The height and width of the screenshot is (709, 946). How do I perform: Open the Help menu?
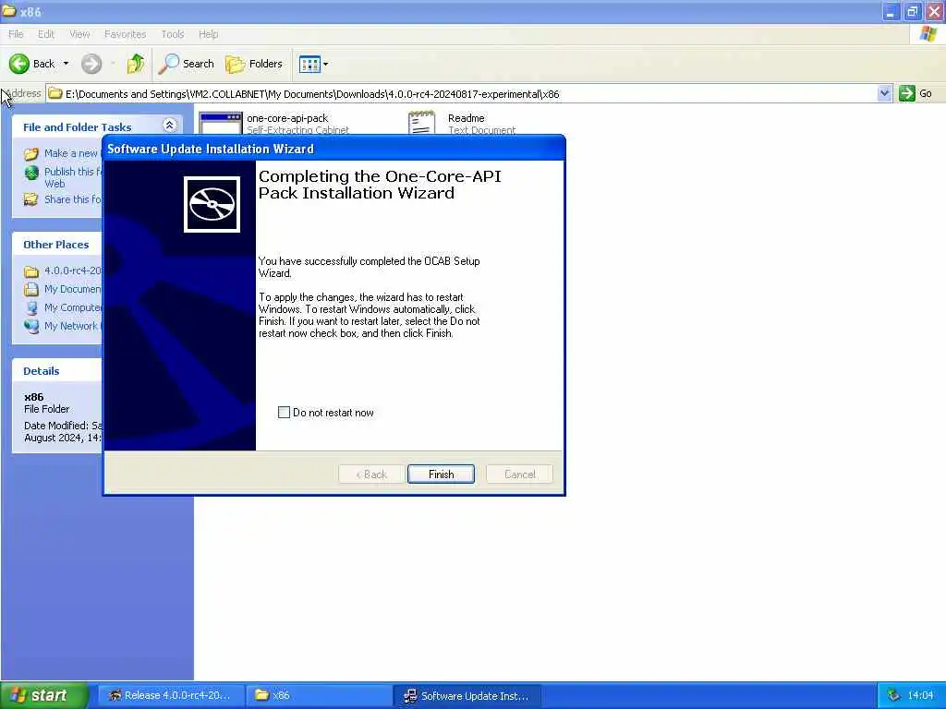click(x=208, y=34)
